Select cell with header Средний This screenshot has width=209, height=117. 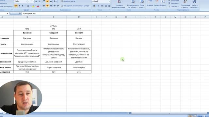pos(54,33)
